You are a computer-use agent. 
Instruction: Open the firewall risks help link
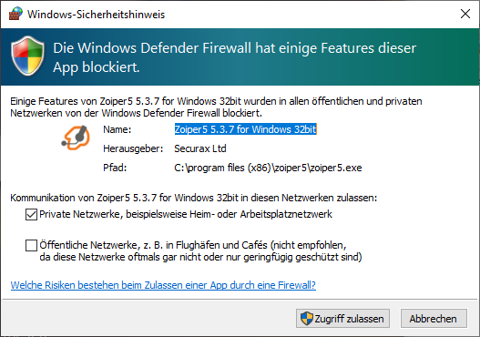[x=163, y=285]
